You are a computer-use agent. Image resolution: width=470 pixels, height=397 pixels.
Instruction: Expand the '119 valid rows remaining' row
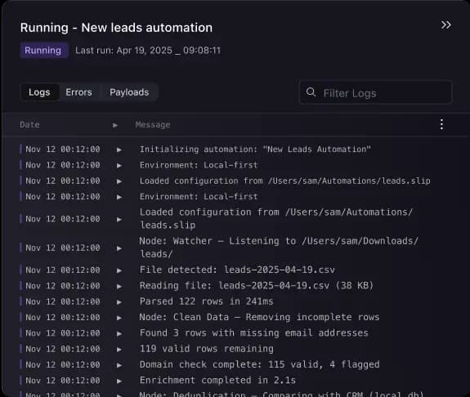tap(119, 350)
